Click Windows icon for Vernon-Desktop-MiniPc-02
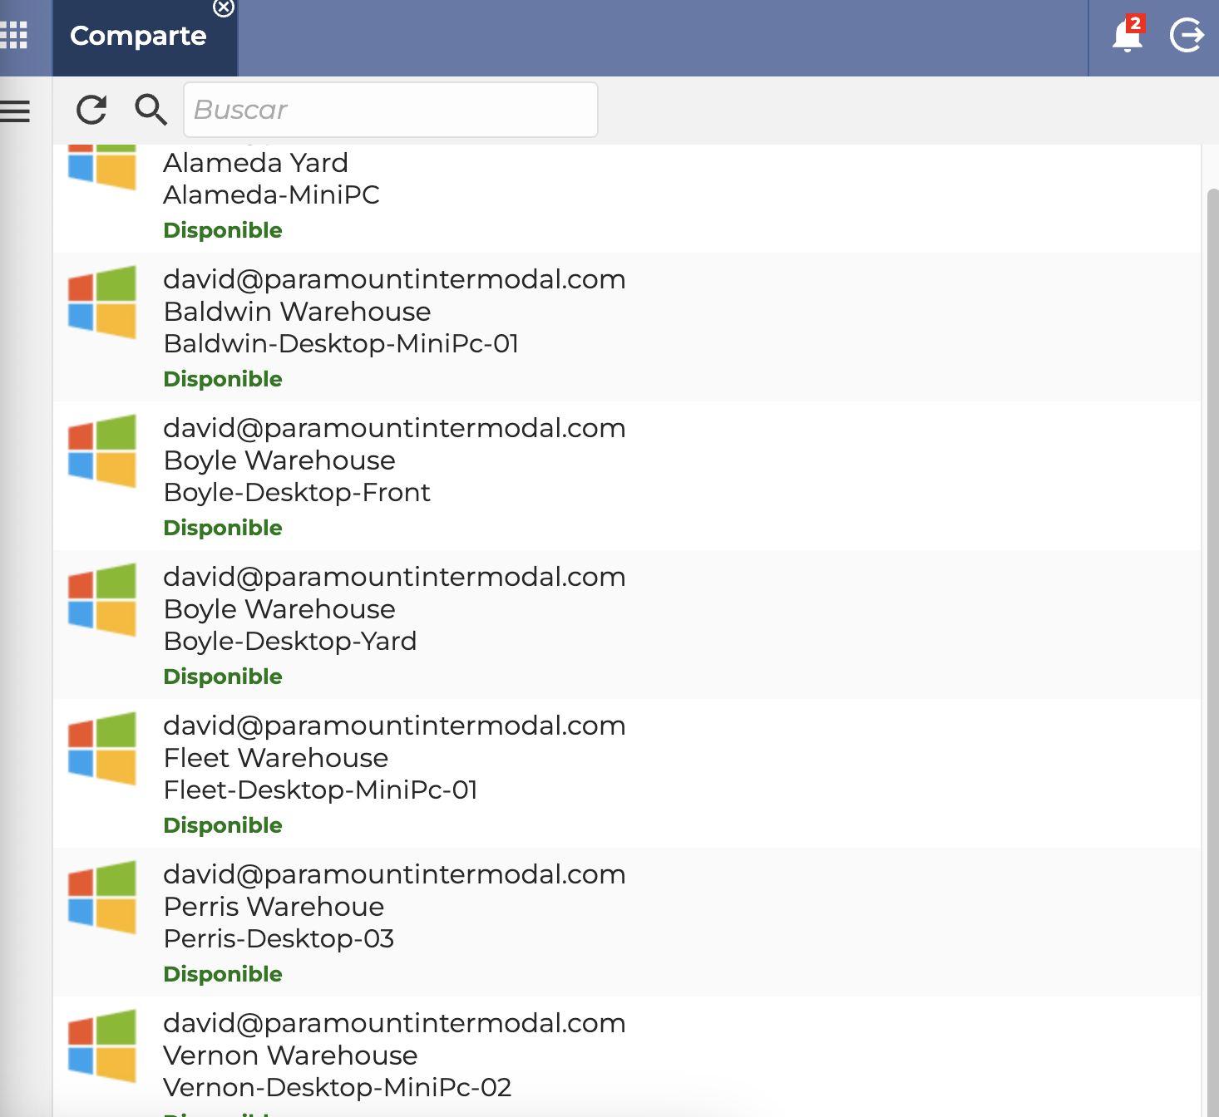This screenshot has height=1117, width=1219. (x=101, y=1046)
